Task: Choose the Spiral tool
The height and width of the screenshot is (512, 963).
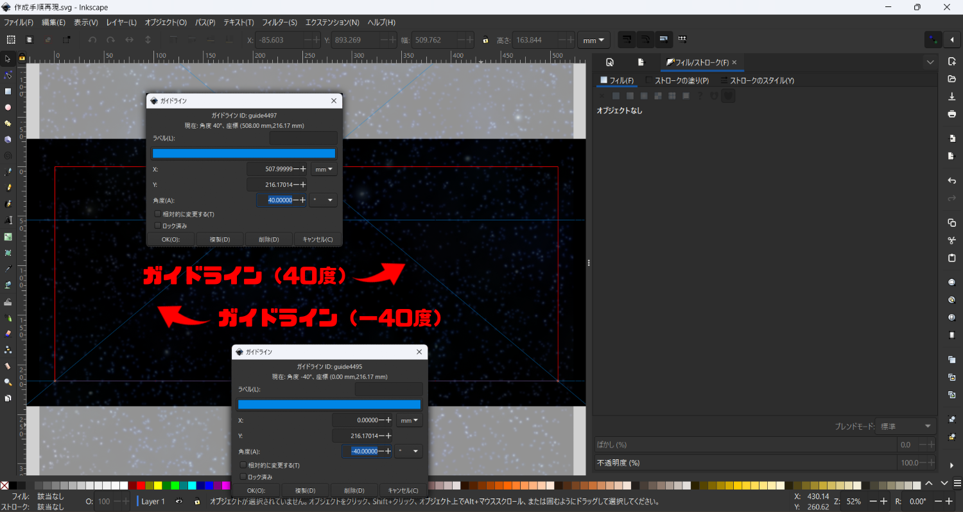Action: (x=8, y=155)
